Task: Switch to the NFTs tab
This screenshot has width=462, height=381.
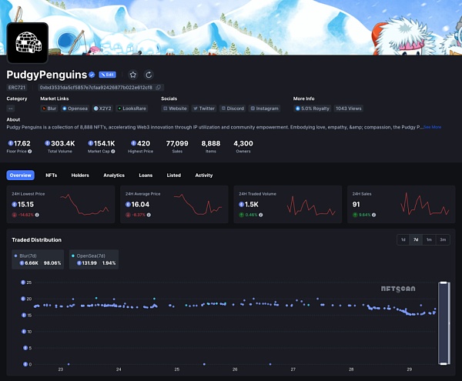Action: pyautogui.click(x=52, y=175)
